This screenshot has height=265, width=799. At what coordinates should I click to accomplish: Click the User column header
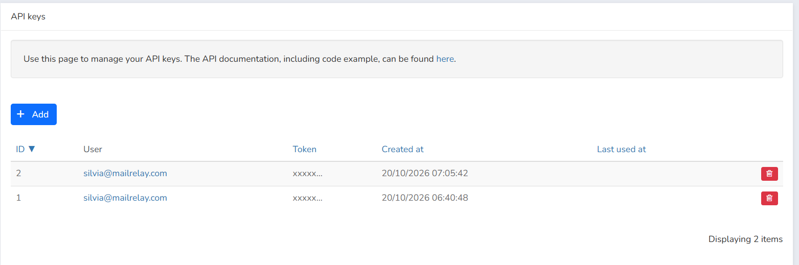coord(93,149)
